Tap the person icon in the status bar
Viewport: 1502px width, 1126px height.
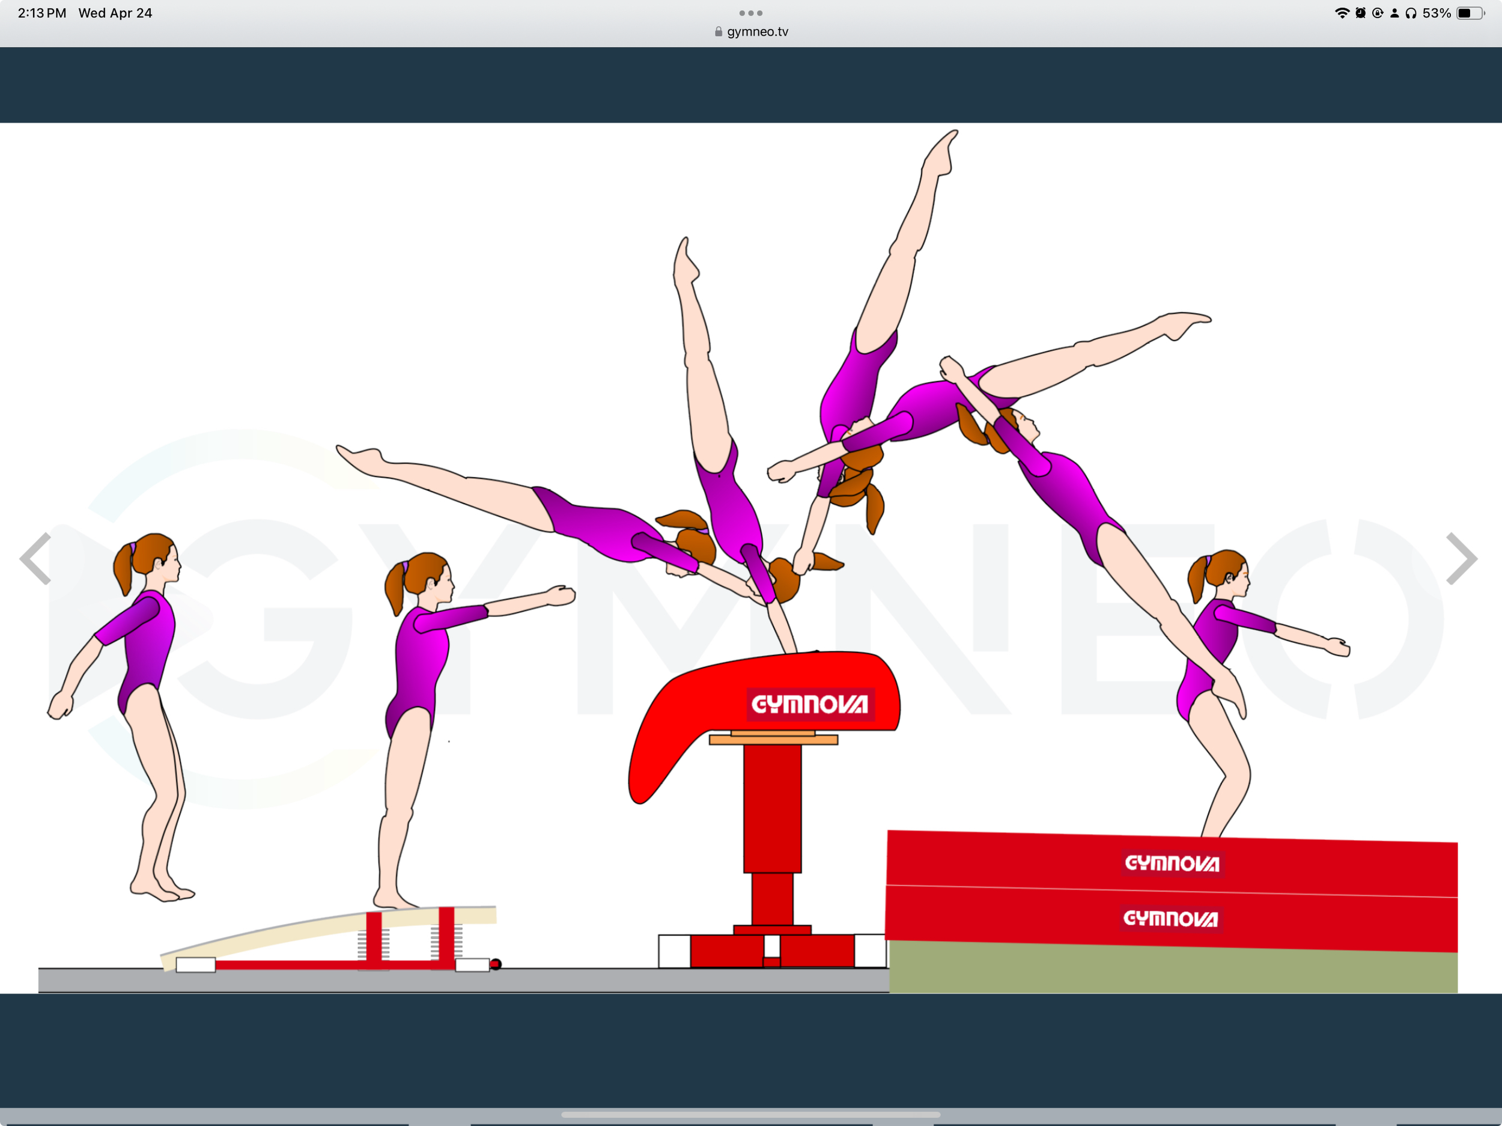[1394, 12]
